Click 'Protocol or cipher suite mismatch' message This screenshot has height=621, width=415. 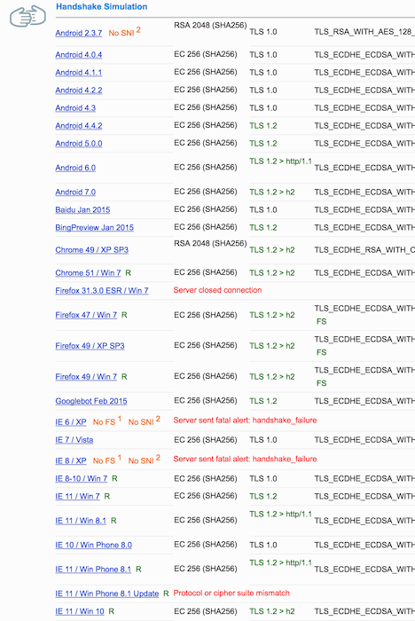[231, 593]
